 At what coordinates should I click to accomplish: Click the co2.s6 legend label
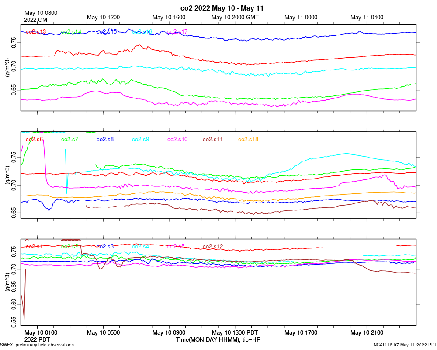(34, 139)
